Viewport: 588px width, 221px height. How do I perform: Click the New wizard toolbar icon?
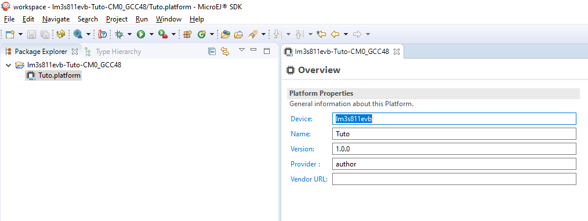pyautogui.click(x=10, y=34)
